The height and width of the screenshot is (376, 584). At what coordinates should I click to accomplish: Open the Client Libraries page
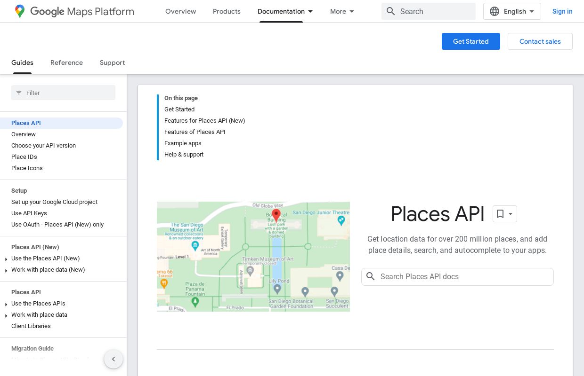point(31,326)
